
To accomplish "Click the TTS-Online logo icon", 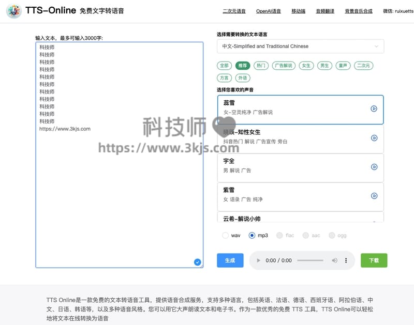I will pos(14,11).
